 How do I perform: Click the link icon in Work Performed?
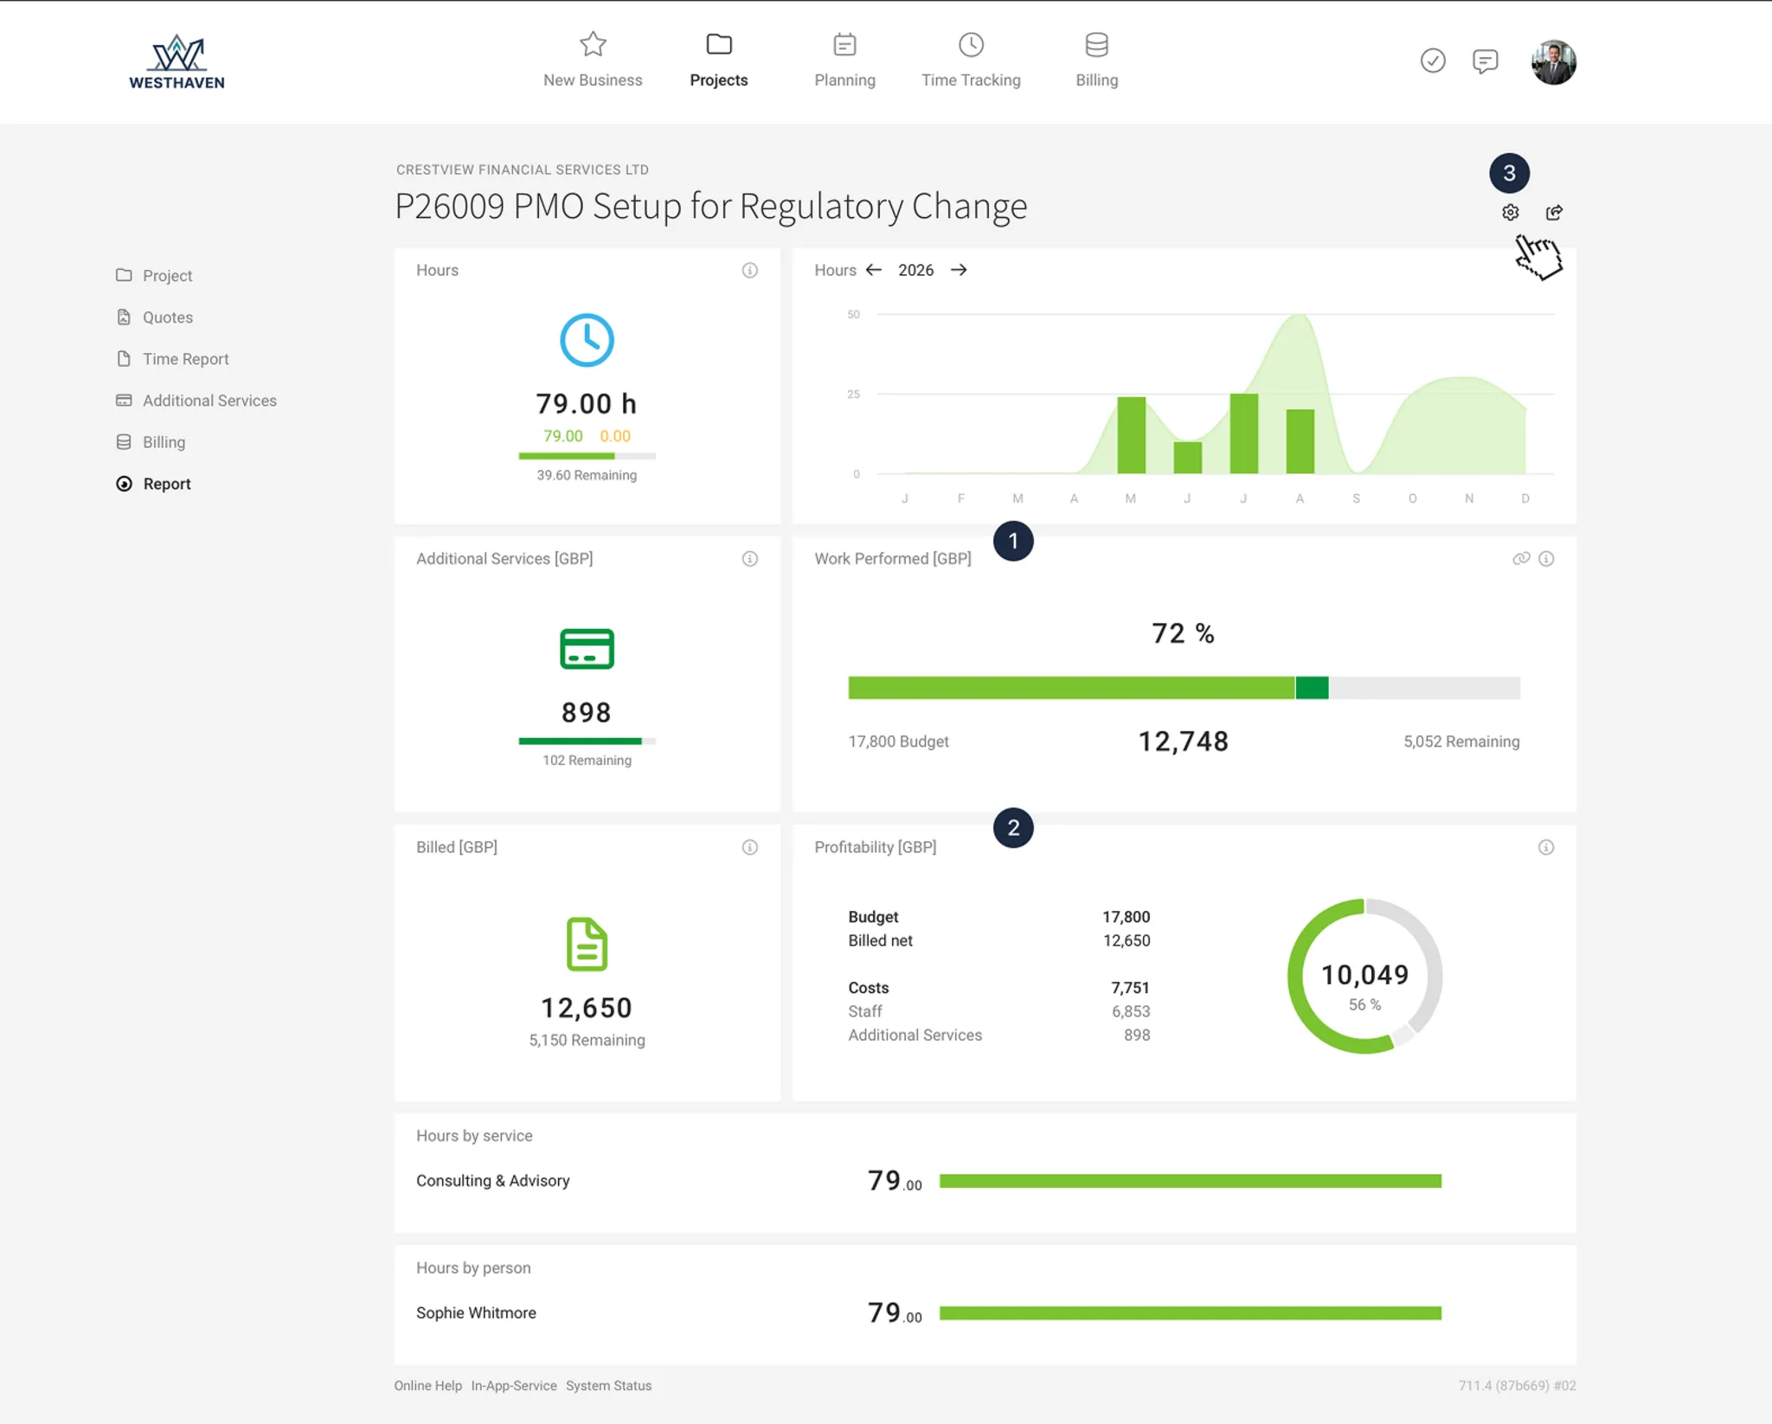(1521, 559)
